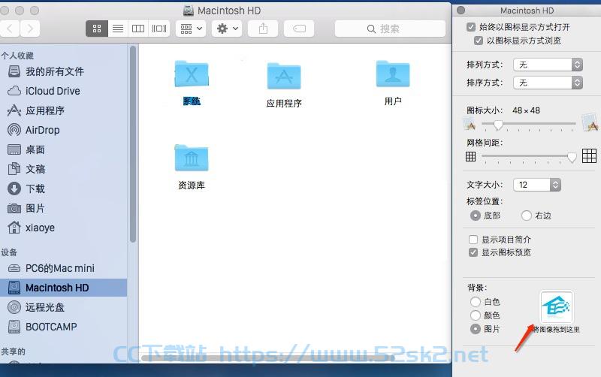Switch to list view in Finder toolbar
The width and height of the screenshot is (601, 377).
[x=118, y=29]
